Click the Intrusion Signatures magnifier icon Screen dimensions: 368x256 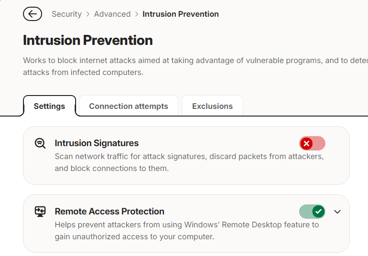coord(40,143)
